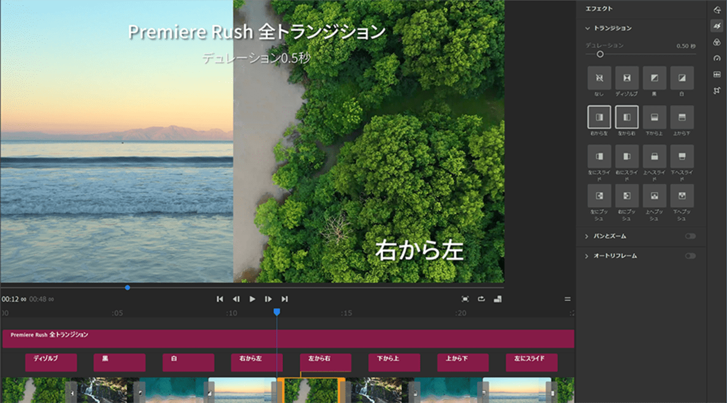
Task: Select the 上から下 title clip on timeline
Action: tap(463, 362)
